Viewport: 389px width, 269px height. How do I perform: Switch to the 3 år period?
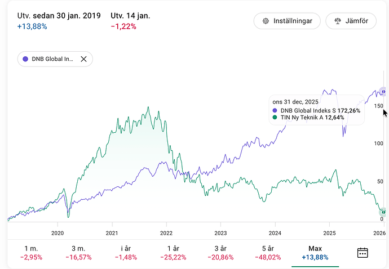tap(220, 253)
